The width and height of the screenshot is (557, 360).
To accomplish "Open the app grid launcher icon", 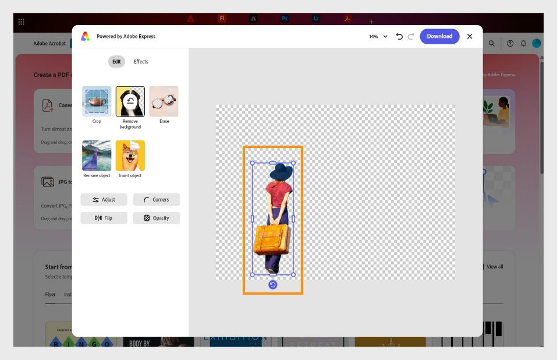I will click(x=22, y=22).
